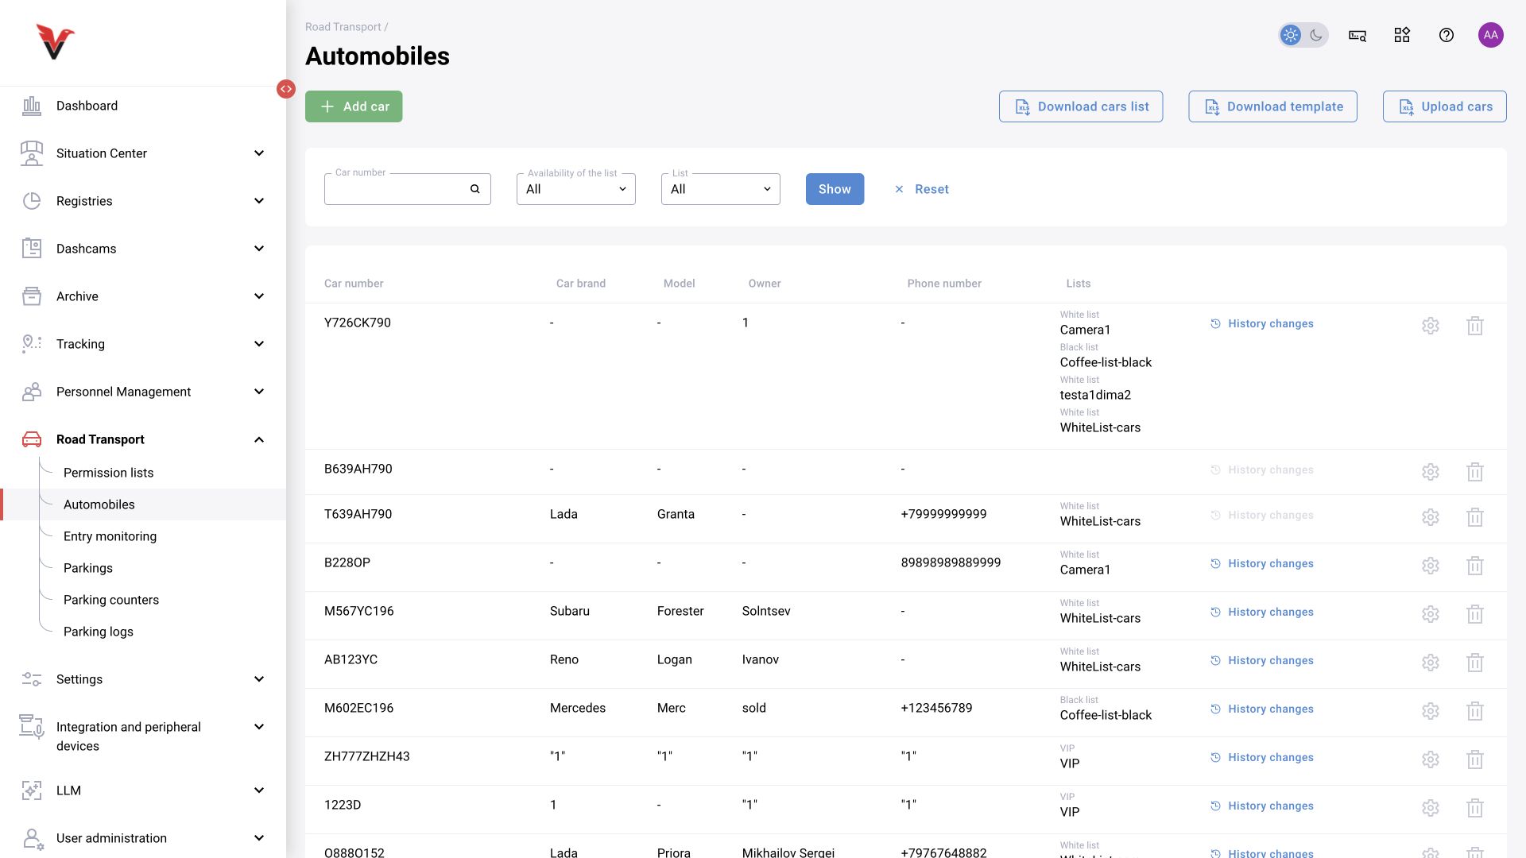
Task: Open Permission lists submenu item
Action: [x=108, y=473]
